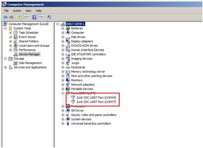Expand the Monitors node
This screenshot has width=203, height=148.
click(x=63, y=80)
